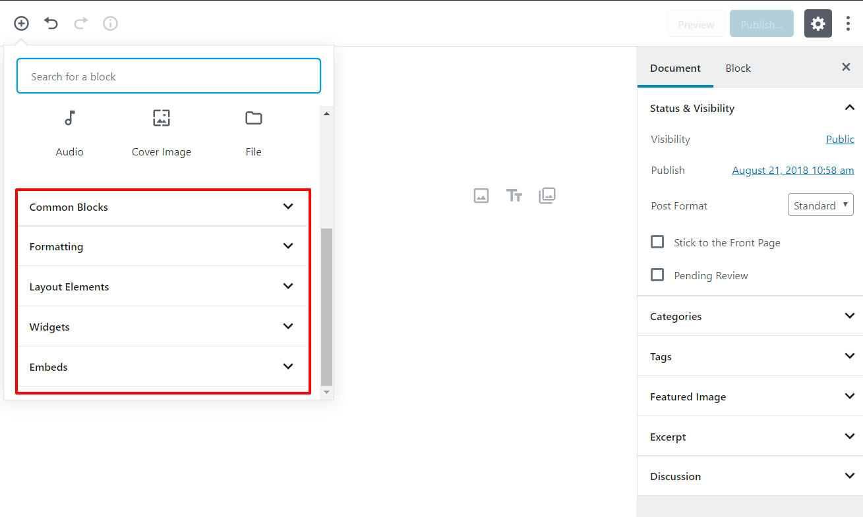Add heading block shortcut in editor
The image size is (863, 517).
[x=514, y=196]
